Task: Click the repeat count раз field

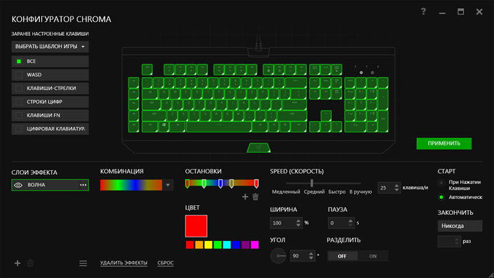Action: click(449, 242)
